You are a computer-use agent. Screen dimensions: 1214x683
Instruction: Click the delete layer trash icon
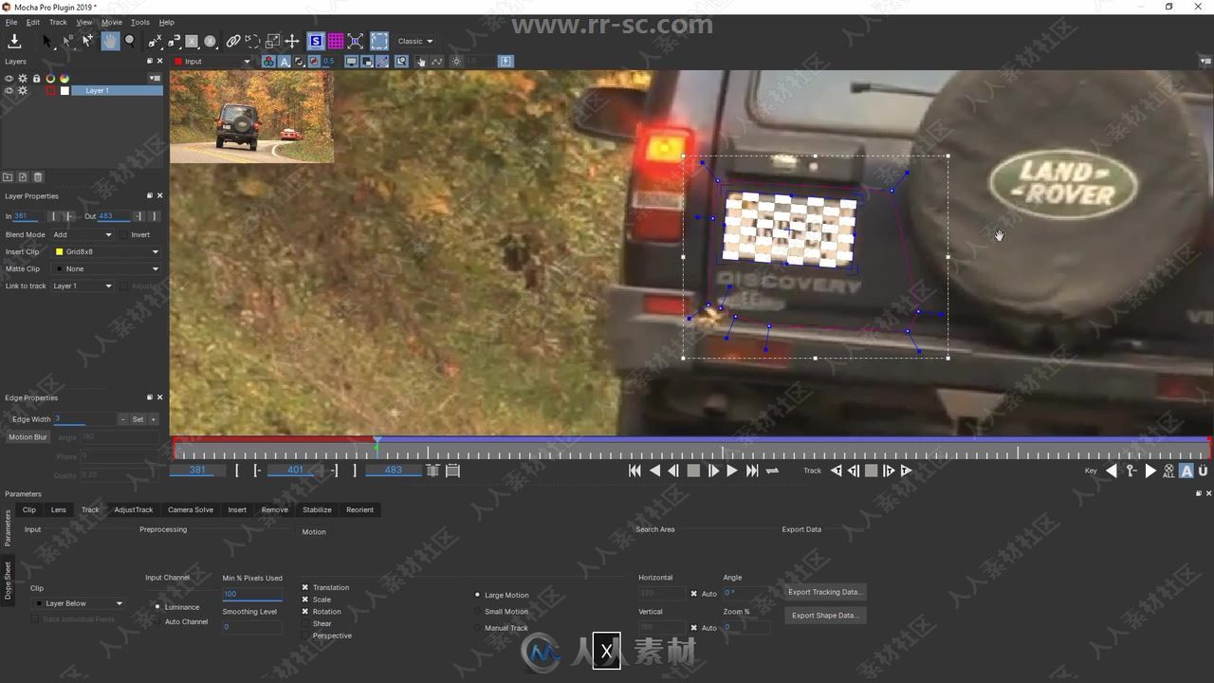[x=38, y=177]
